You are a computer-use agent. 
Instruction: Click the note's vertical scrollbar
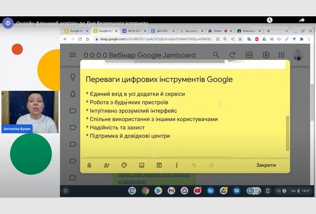pyautogui.click(x=287, y=133)
